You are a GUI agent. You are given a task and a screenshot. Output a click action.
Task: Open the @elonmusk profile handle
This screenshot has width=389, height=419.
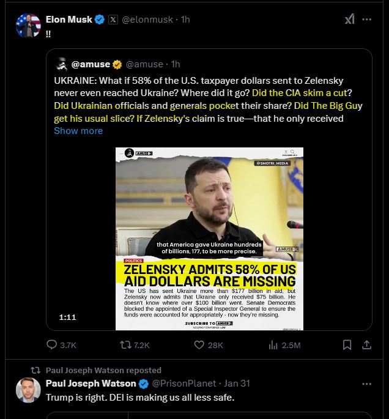coord(149,19)
